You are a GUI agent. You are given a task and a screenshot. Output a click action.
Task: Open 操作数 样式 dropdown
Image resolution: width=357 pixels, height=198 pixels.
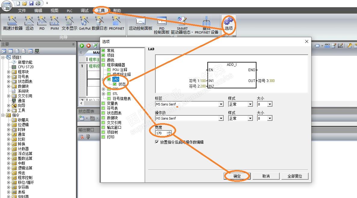250,118
